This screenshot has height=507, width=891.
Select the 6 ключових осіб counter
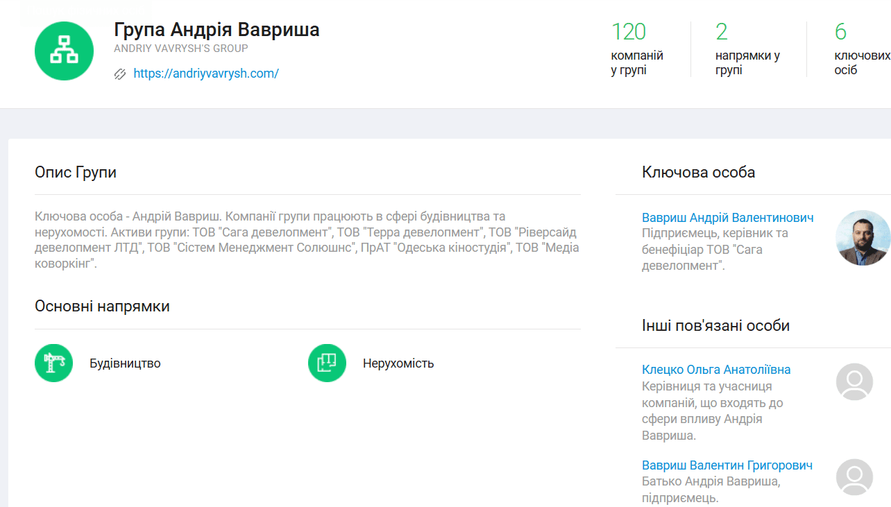click(x=861, y=49)
